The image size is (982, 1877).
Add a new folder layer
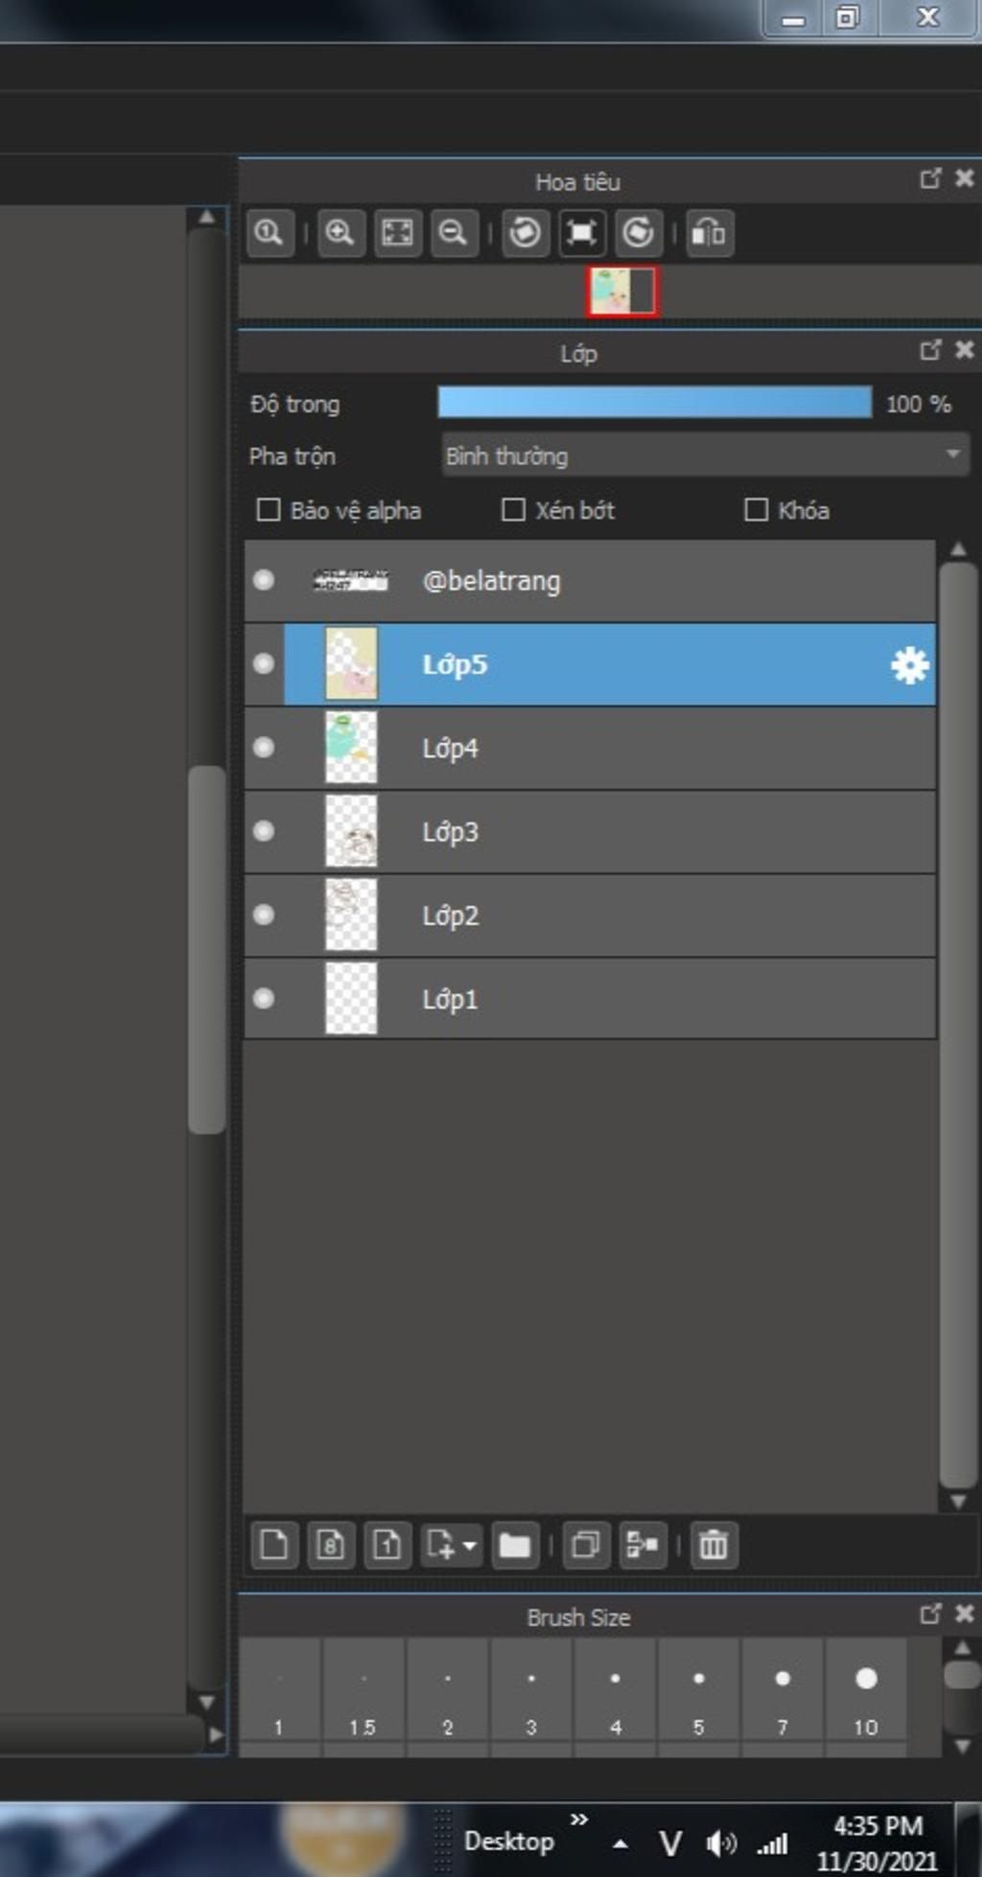click(x=515, y=1544)
